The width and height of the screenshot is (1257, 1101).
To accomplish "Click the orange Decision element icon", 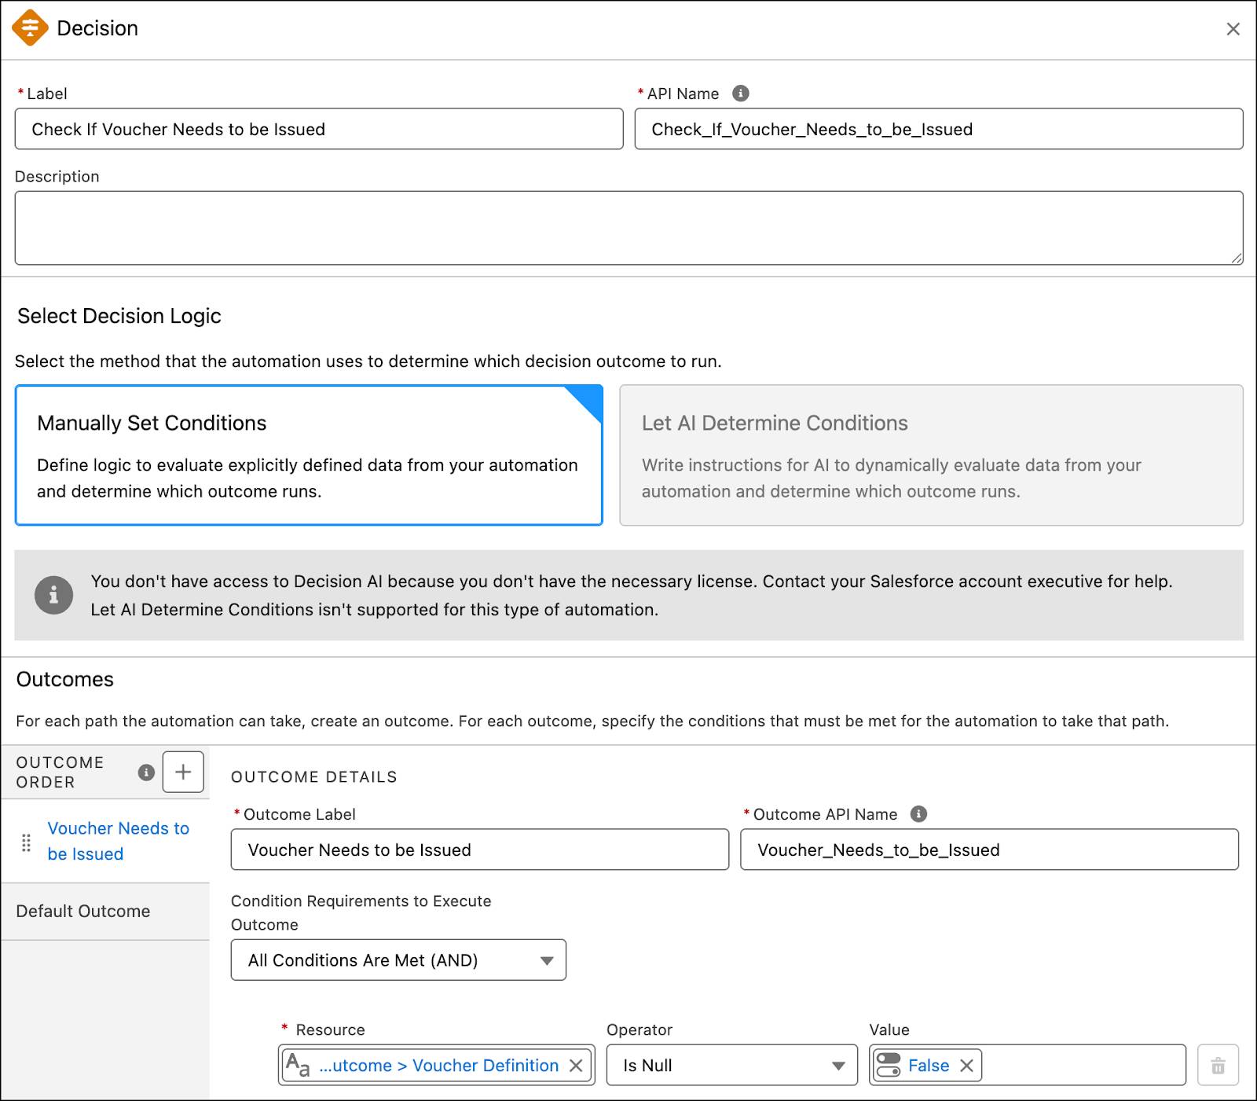I will (30, 28).
